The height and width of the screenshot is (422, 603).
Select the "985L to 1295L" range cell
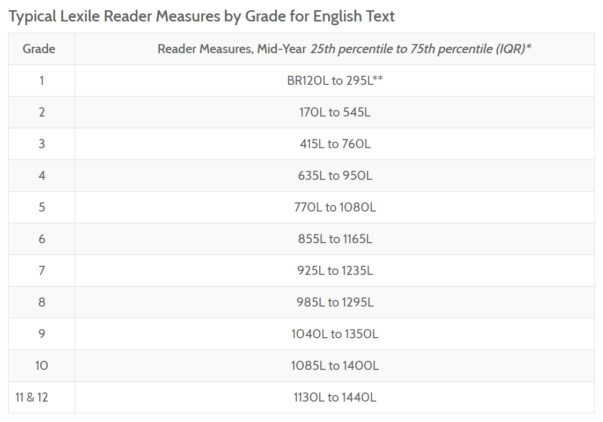click(335, 302)
